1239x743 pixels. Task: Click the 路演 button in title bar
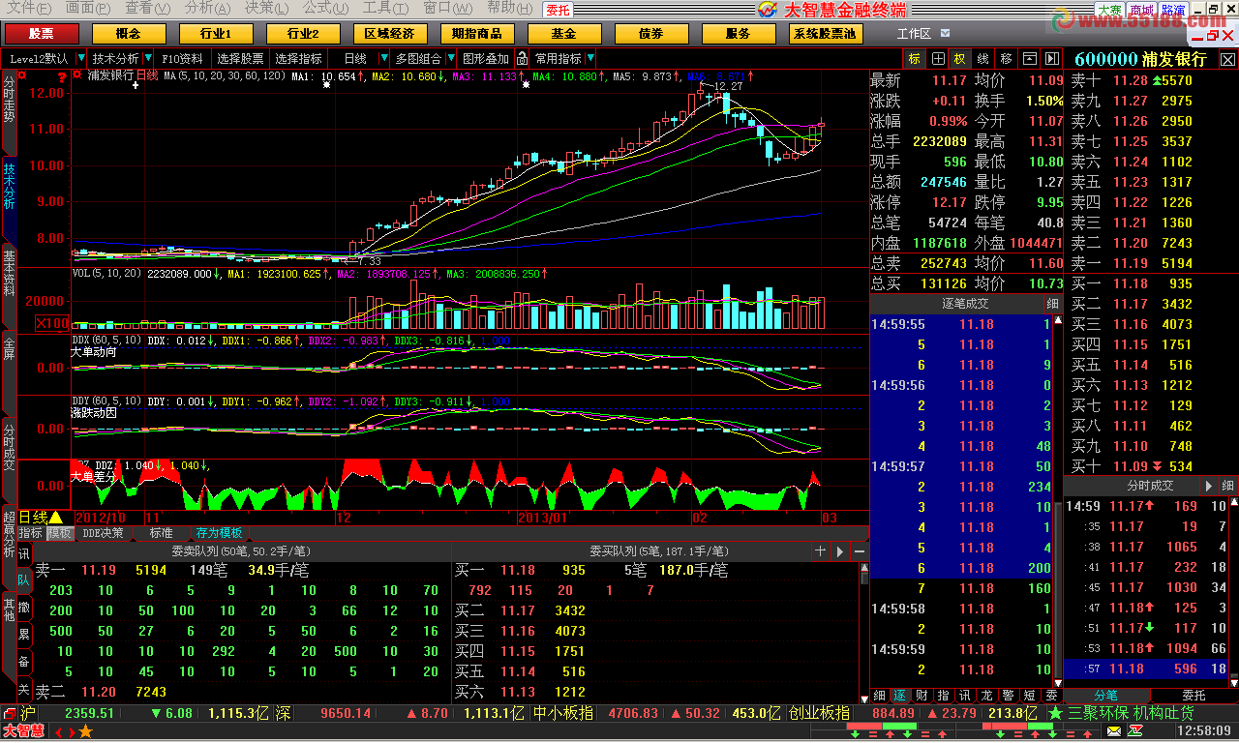(1174, 10)
